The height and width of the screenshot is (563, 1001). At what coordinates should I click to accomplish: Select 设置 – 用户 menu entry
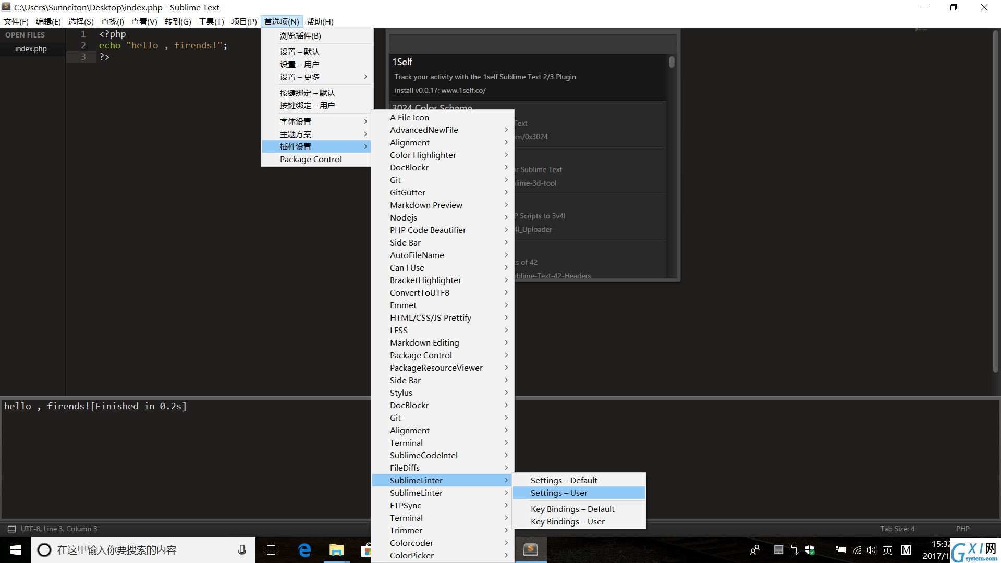point(318,64)
